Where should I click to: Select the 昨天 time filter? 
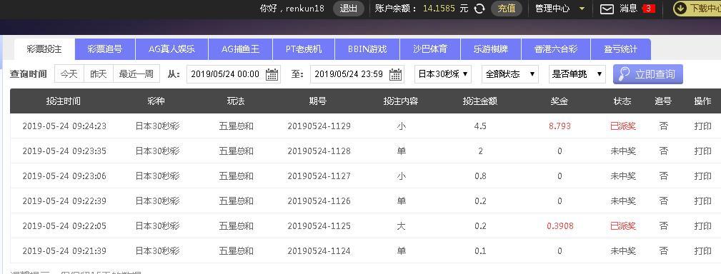pyautogui.click(x=99, y=74)
